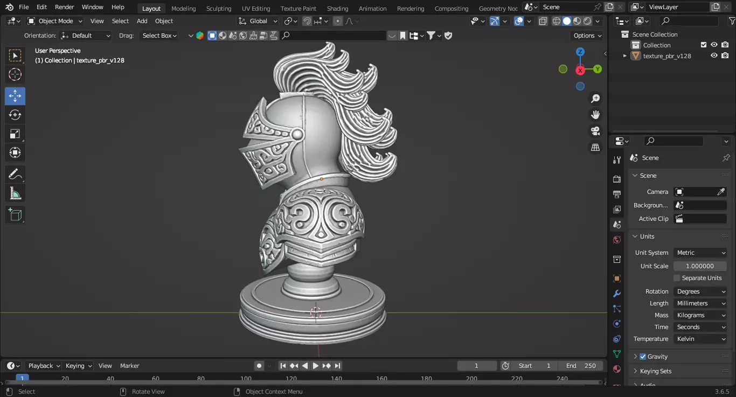Open the Render menu
Image resolution: width=736 pixels, height=397 pixels.
(64, 7)
